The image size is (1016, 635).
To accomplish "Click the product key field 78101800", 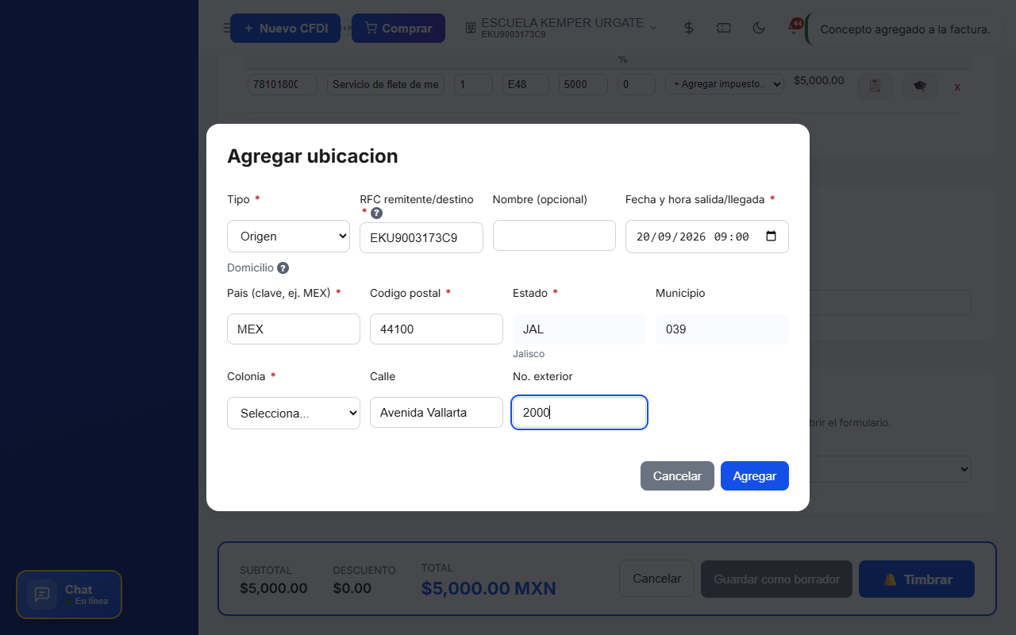I will 283,84.
